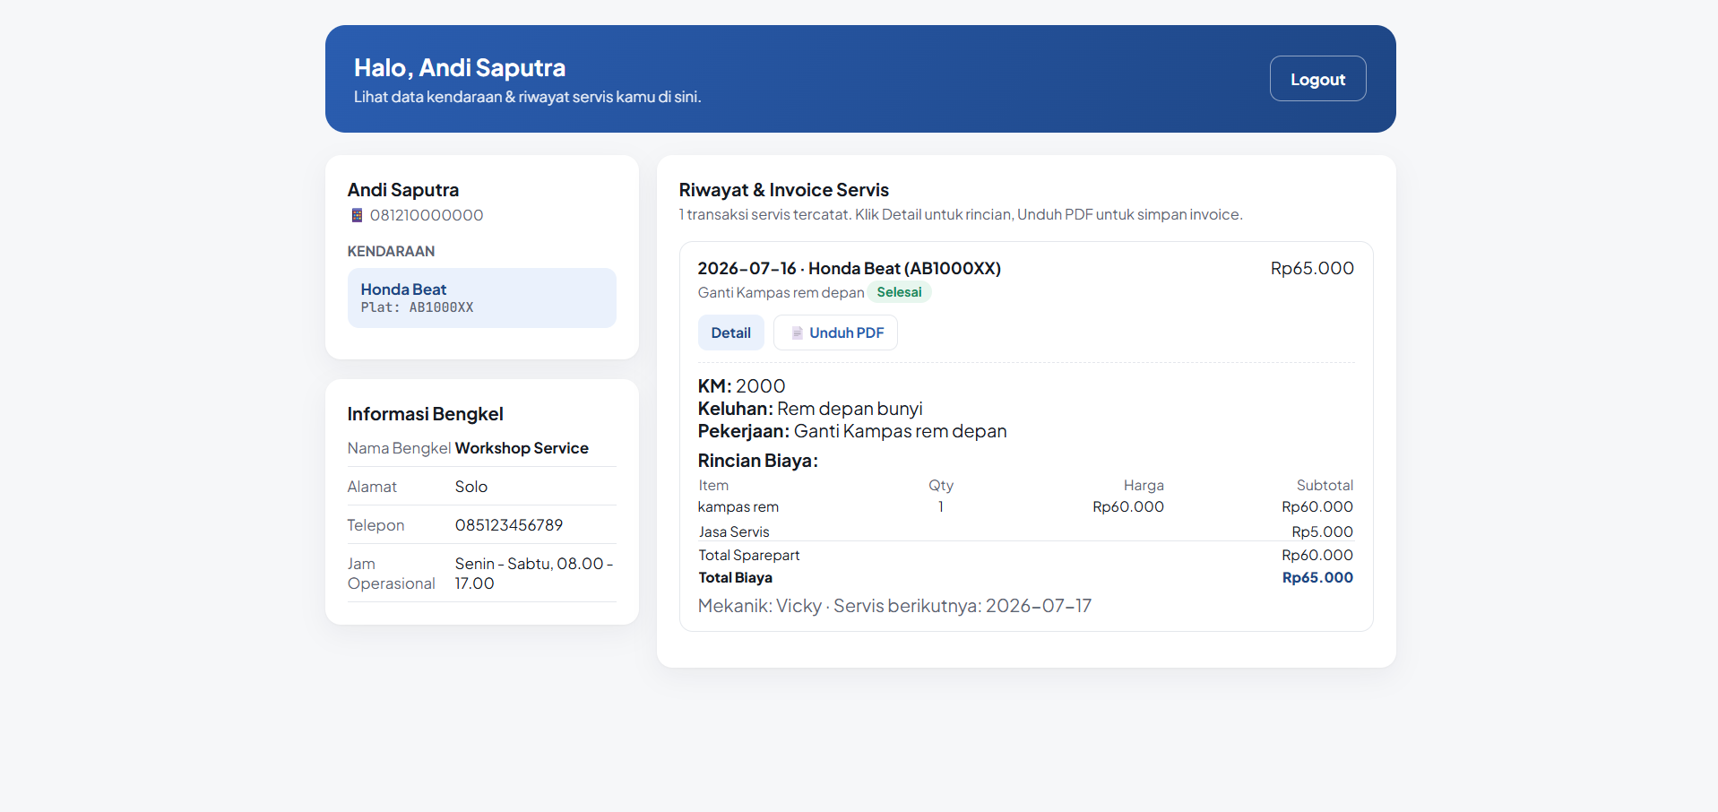This screenshot has height=812, width=1718.
Task: Click the PDF document icon
Action: point(797,333)
